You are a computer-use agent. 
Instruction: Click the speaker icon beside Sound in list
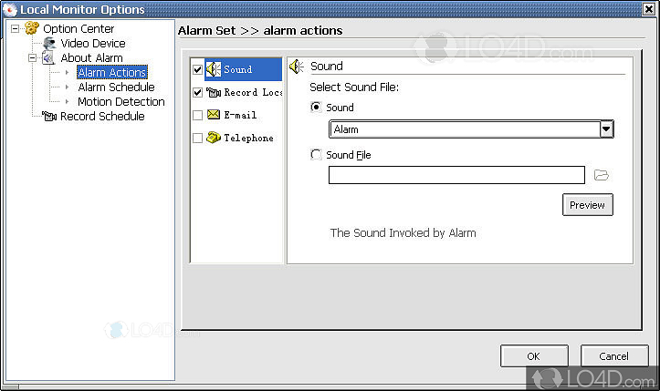[x=213, y=69]
